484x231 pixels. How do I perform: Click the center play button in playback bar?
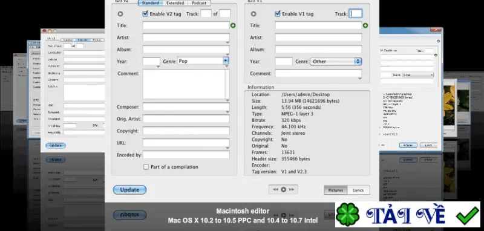283,190
